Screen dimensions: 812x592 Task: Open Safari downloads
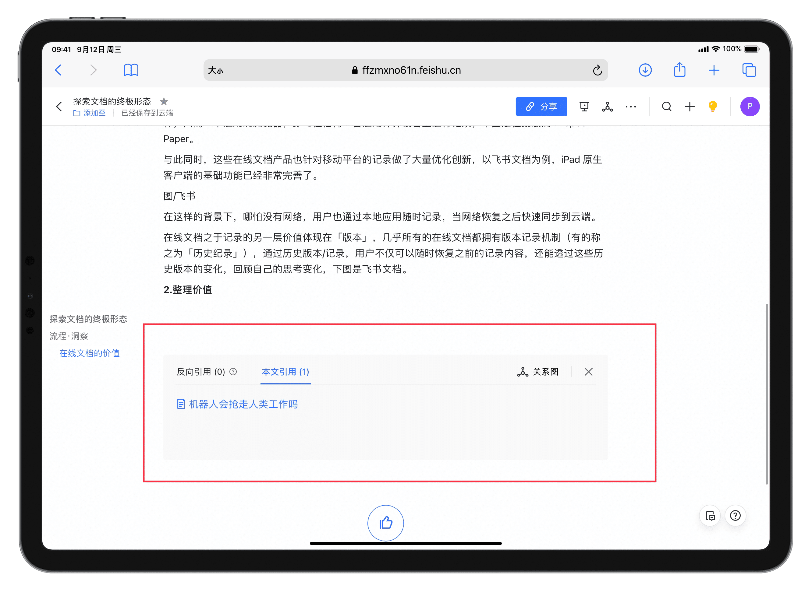point(645,70)
